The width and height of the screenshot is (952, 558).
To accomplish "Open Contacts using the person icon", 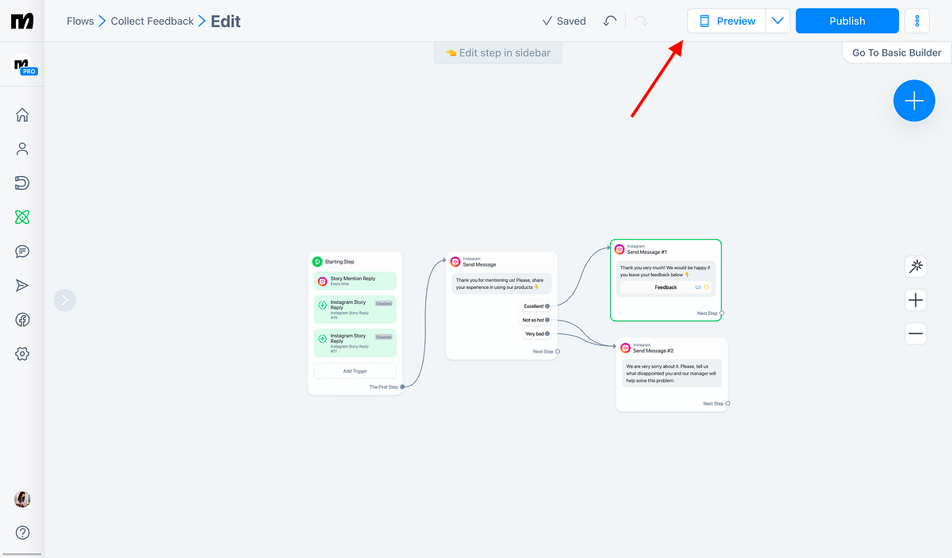I will coord(22,148).
